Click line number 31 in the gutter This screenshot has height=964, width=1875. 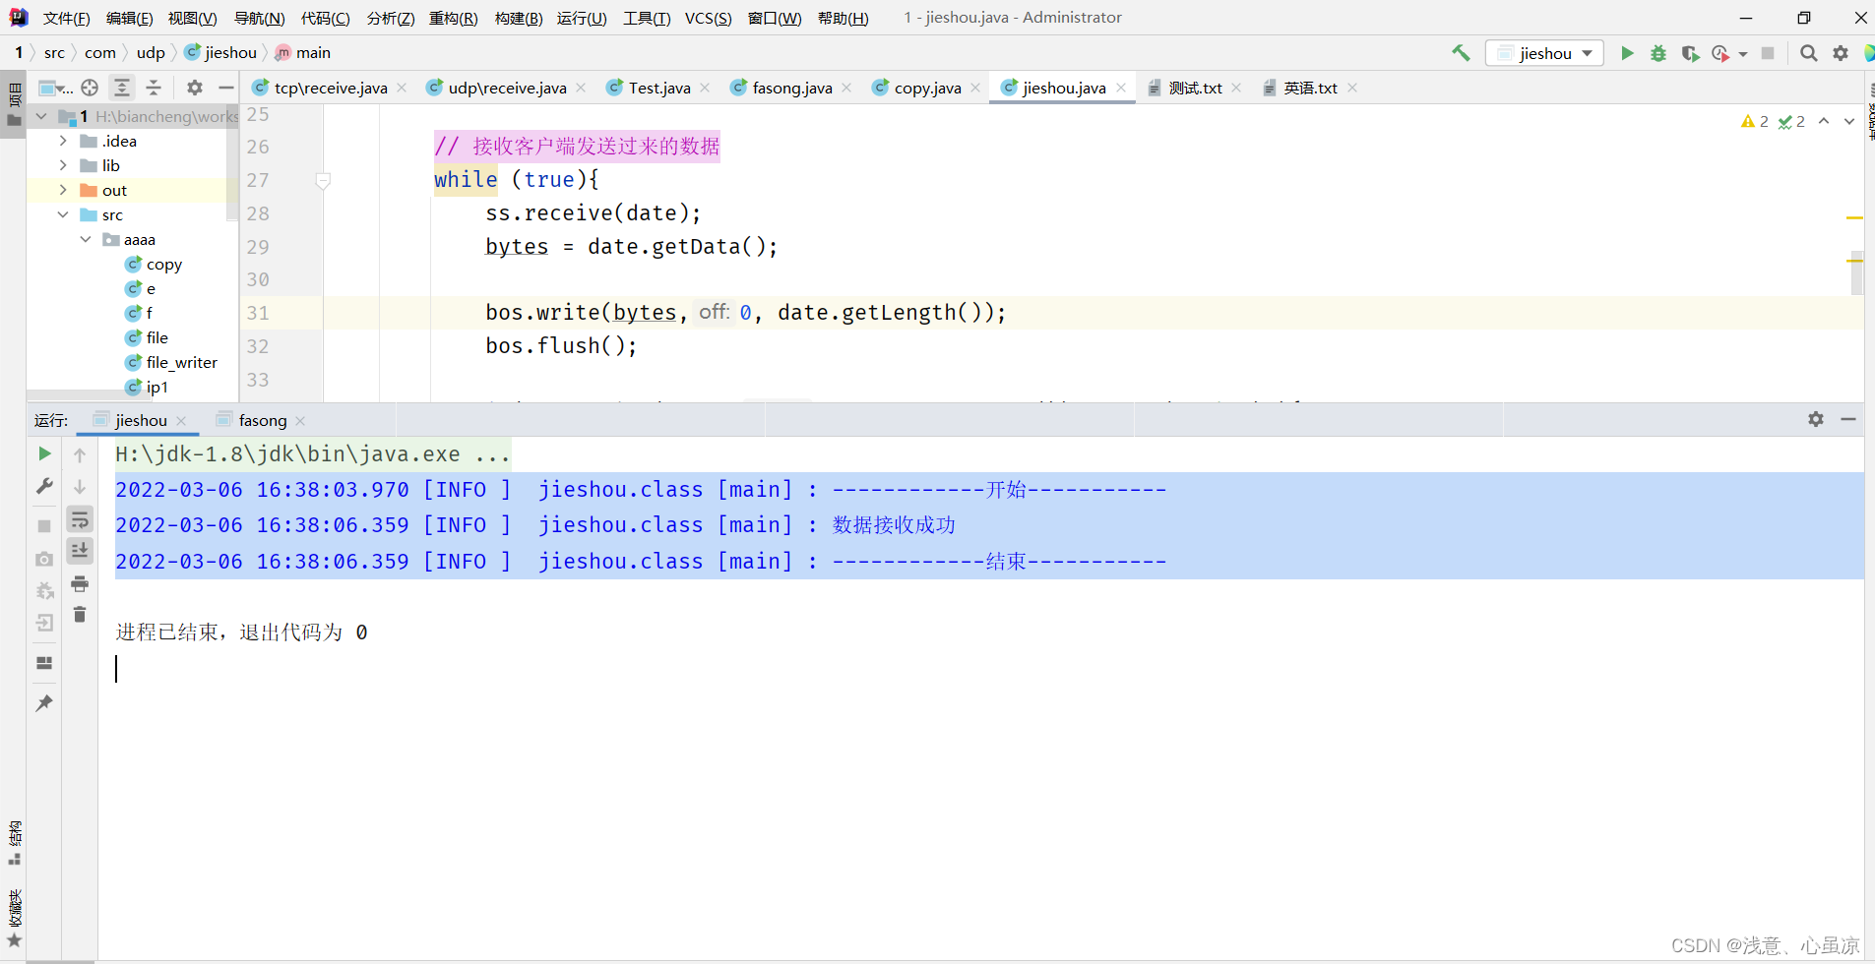coord(258,313)
